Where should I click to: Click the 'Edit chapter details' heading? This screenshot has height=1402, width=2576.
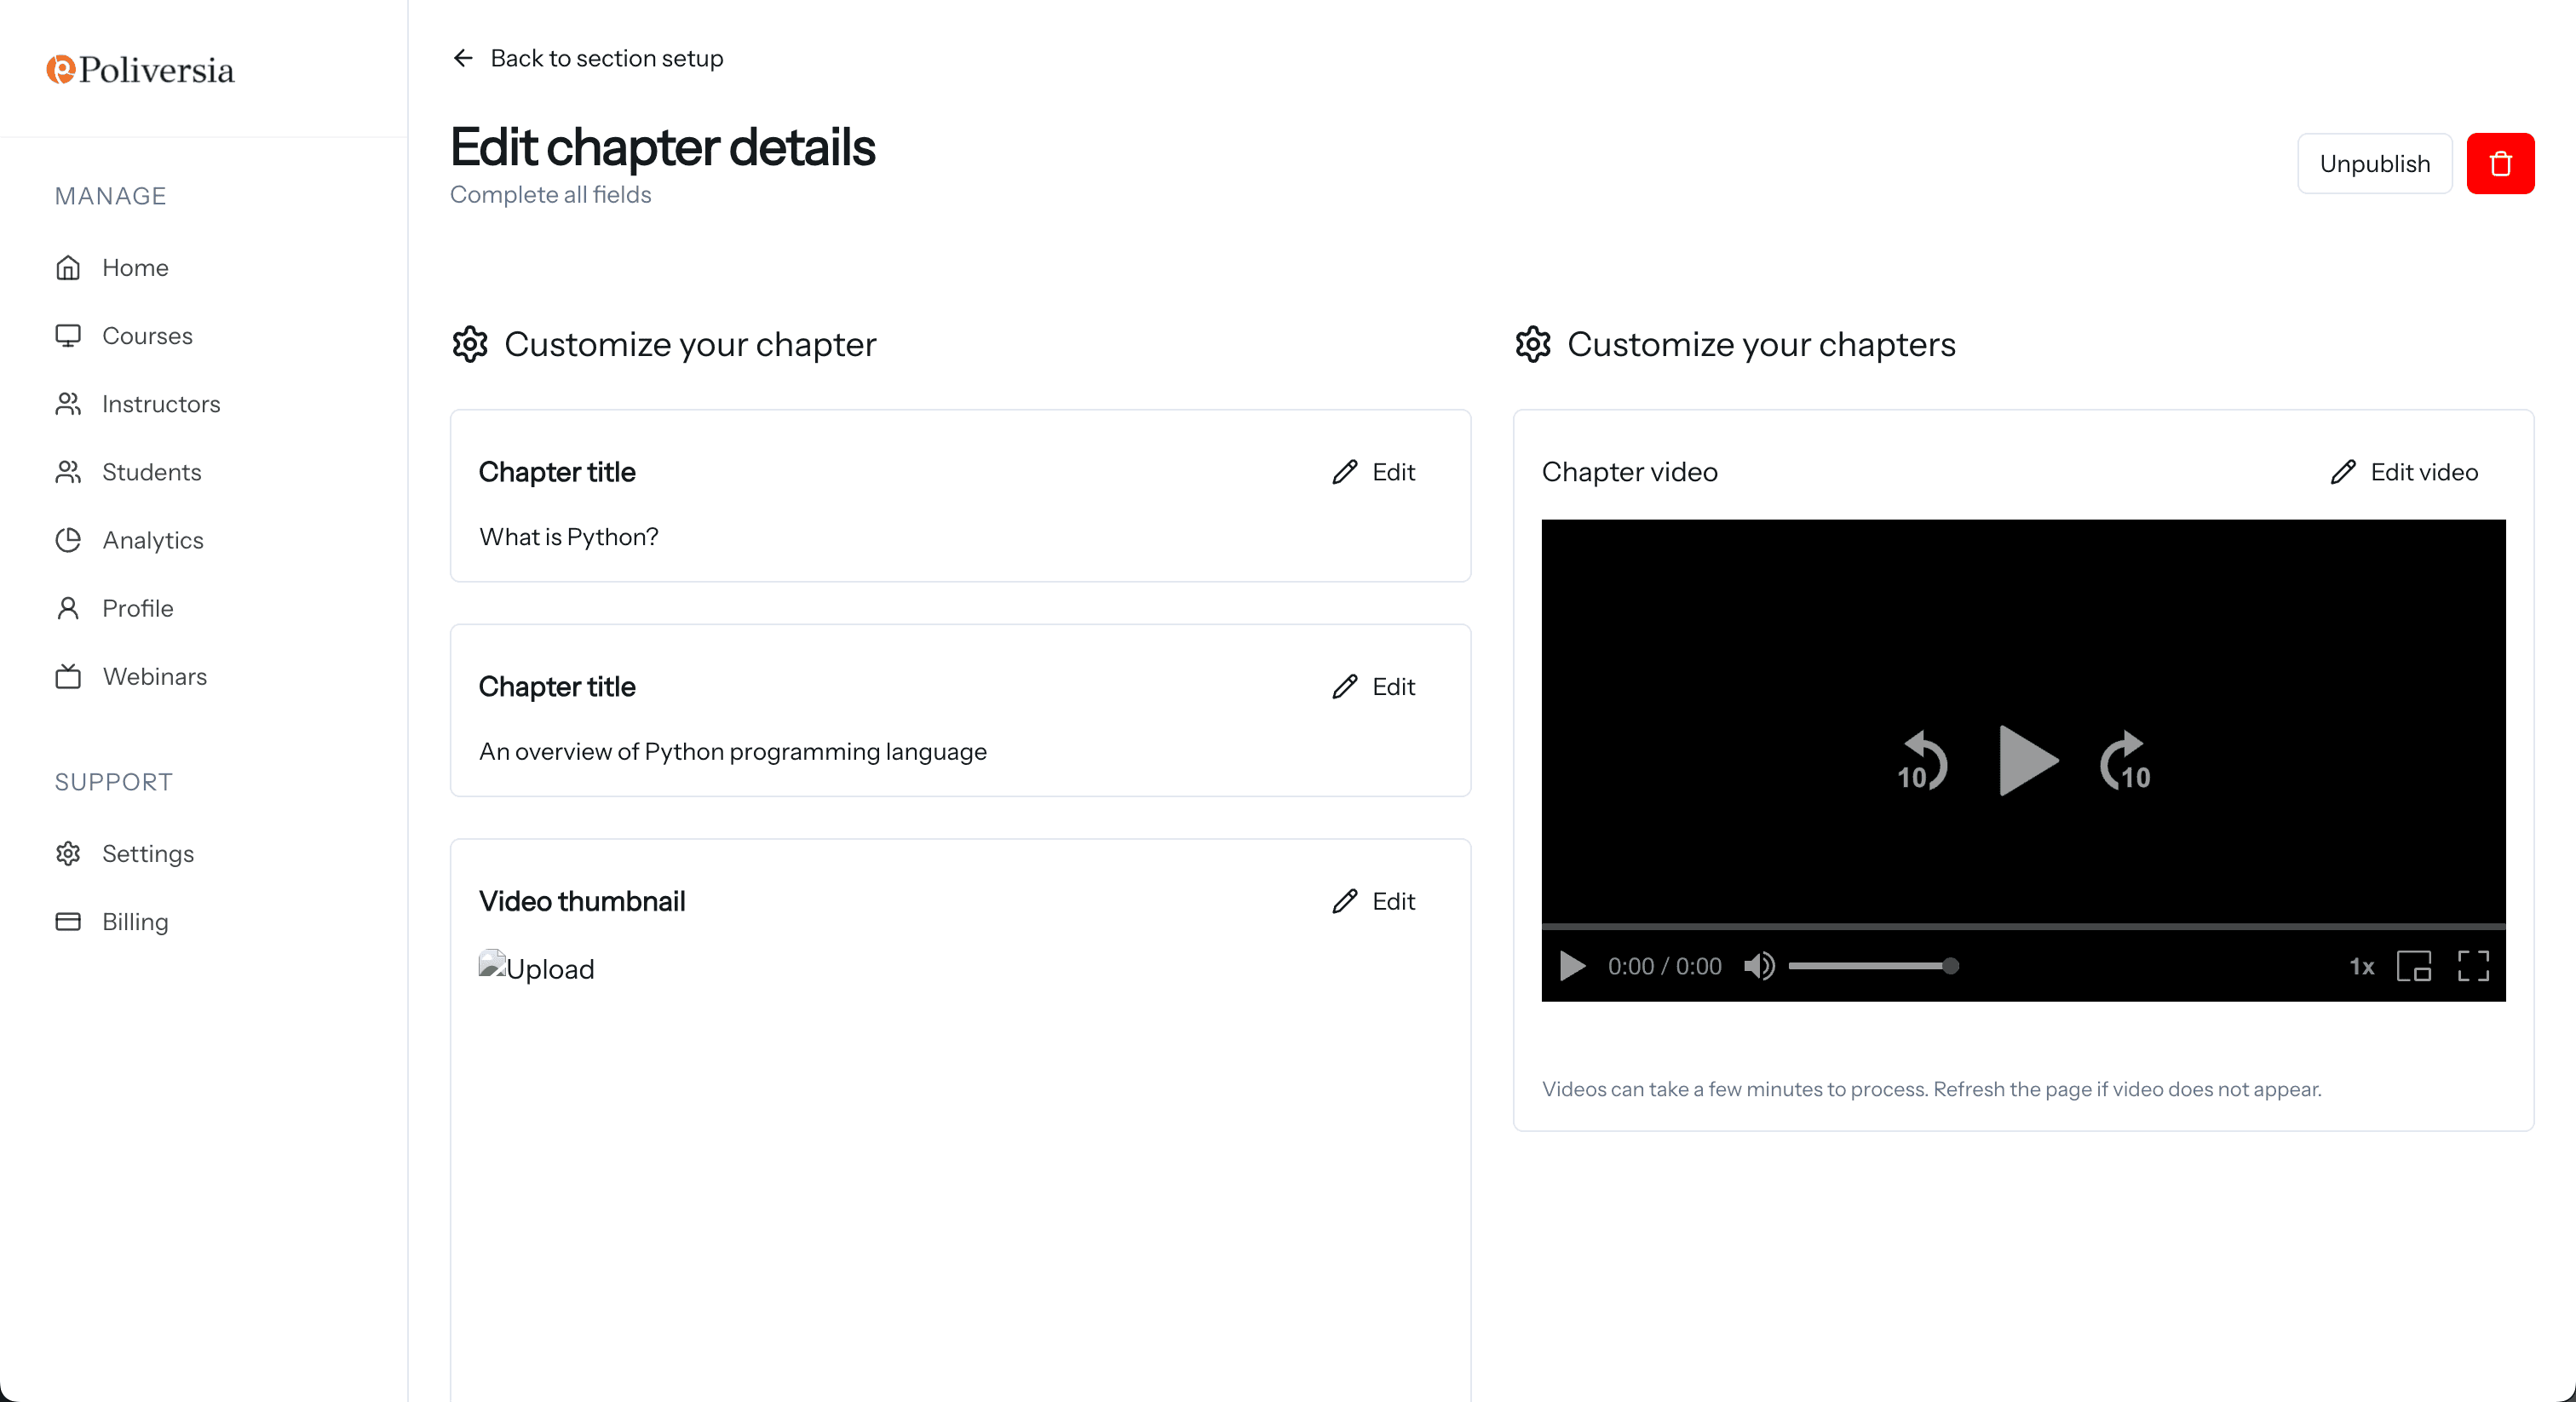coord(663,147)
